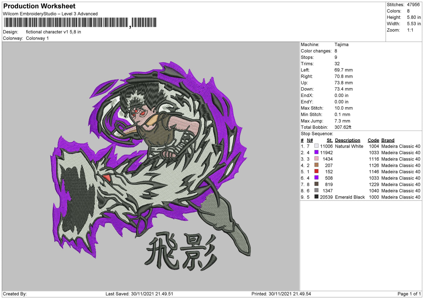Click 'Madeira Classic 40' in the code 1146 row
The image size is (424, 299).
(x=401, y=172)
